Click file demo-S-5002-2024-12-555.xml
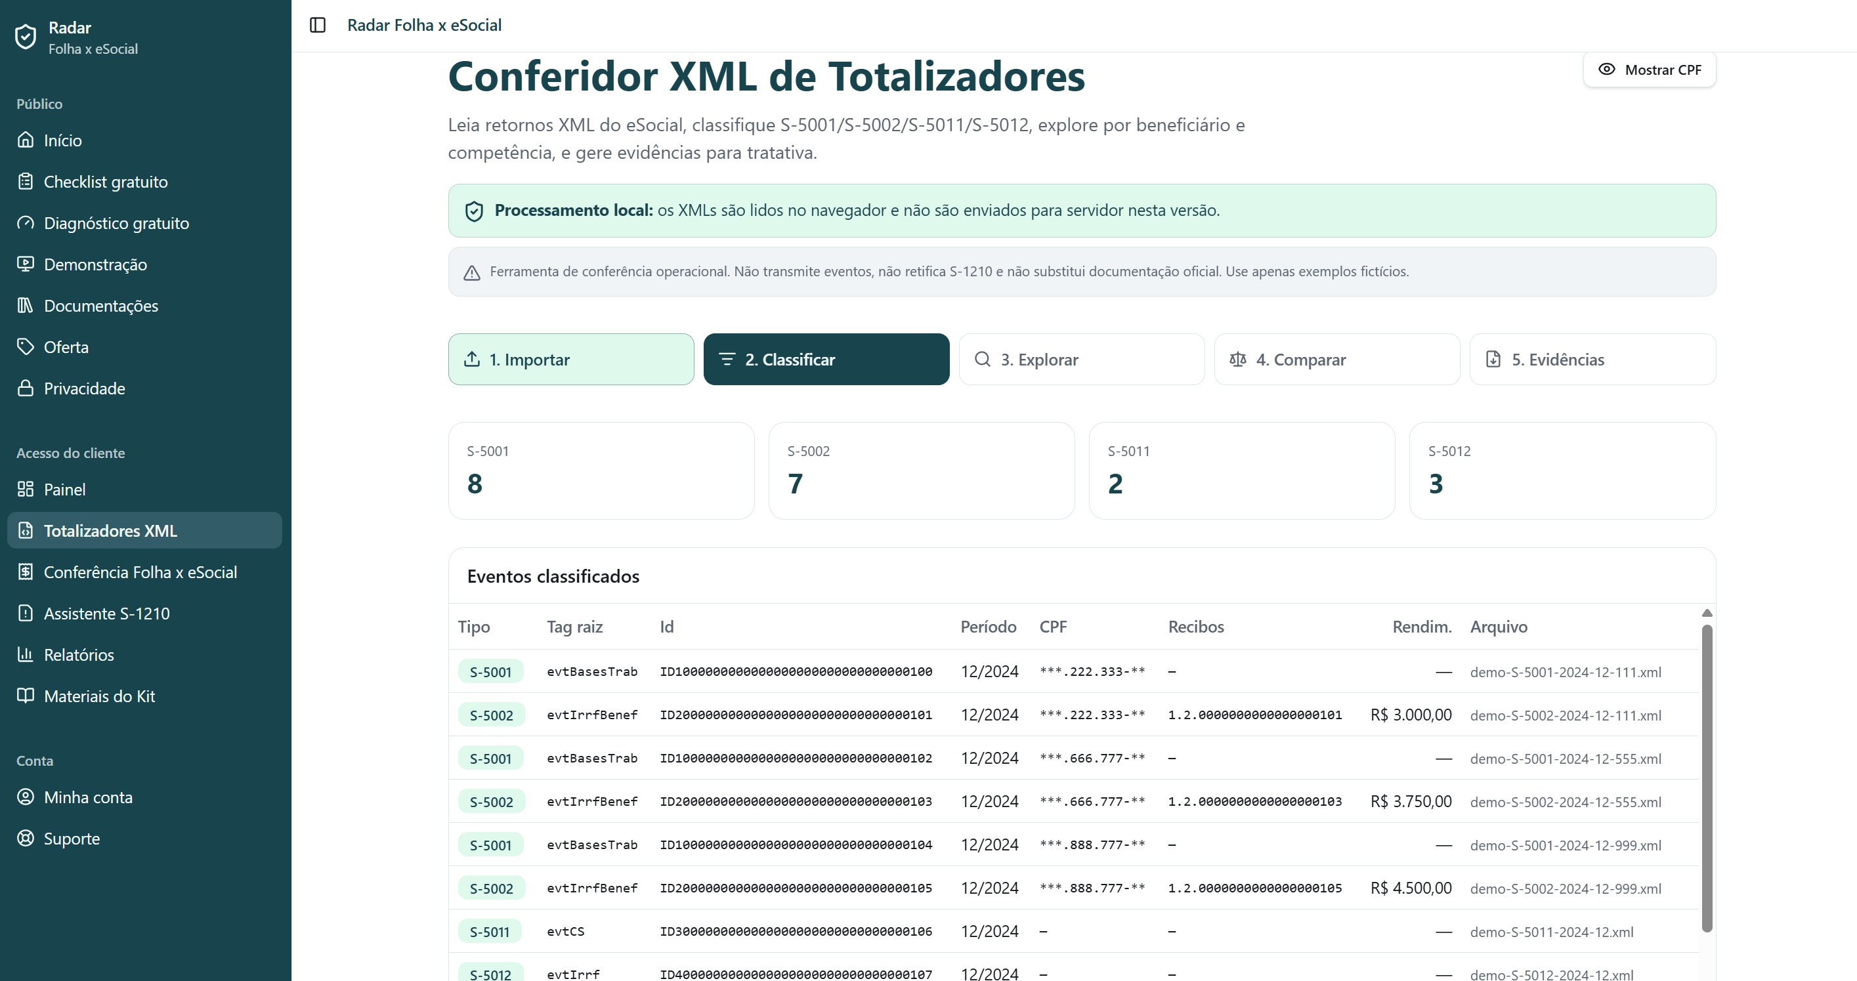1857x981 pixels. point(1566,801)
